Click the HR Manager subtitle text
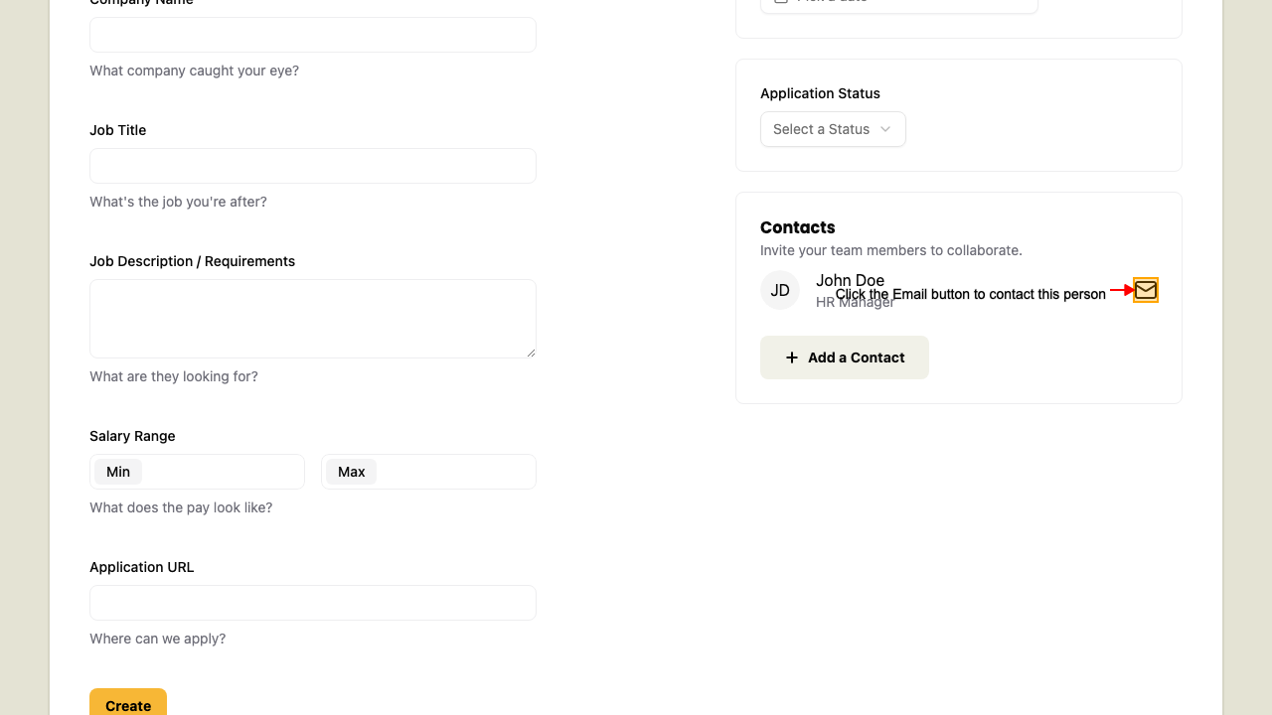 855,302
